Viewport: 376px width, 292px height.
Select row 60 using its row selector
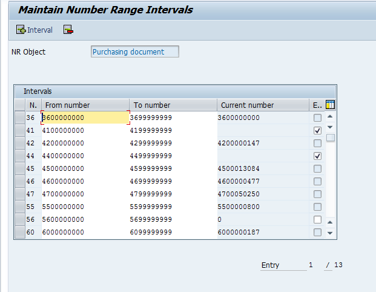pos(20,232)
